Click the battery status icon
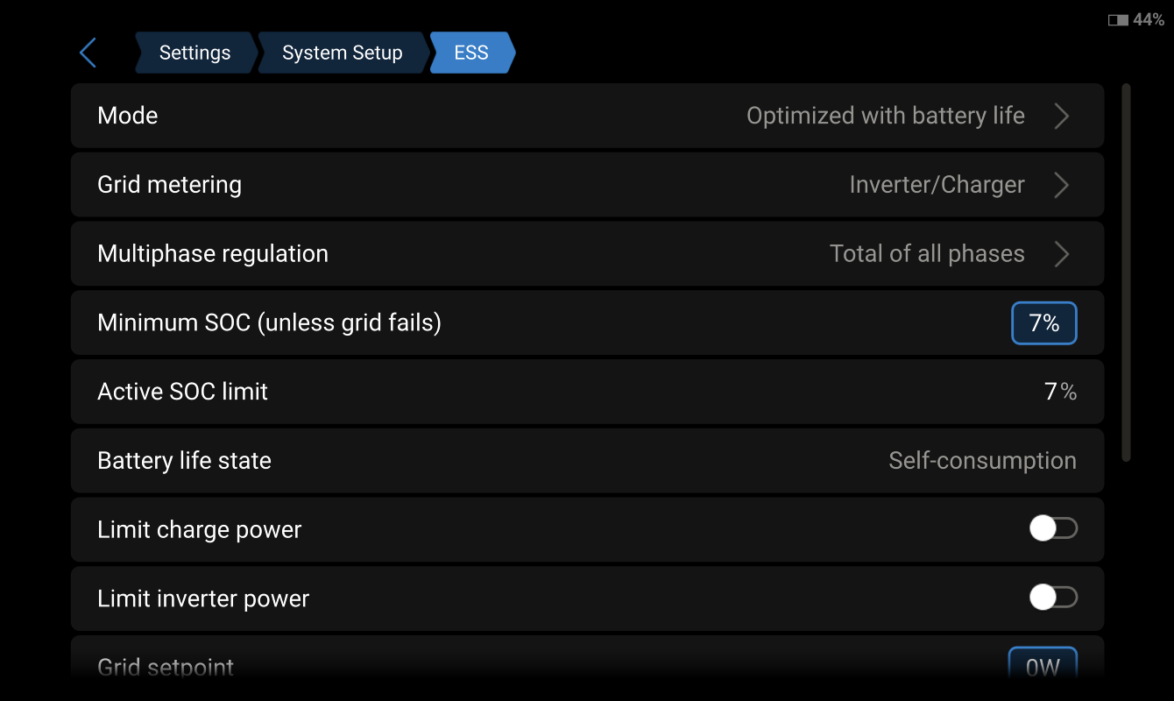The width and height of the screenshot is (1174, 701). pos(1118,19)
